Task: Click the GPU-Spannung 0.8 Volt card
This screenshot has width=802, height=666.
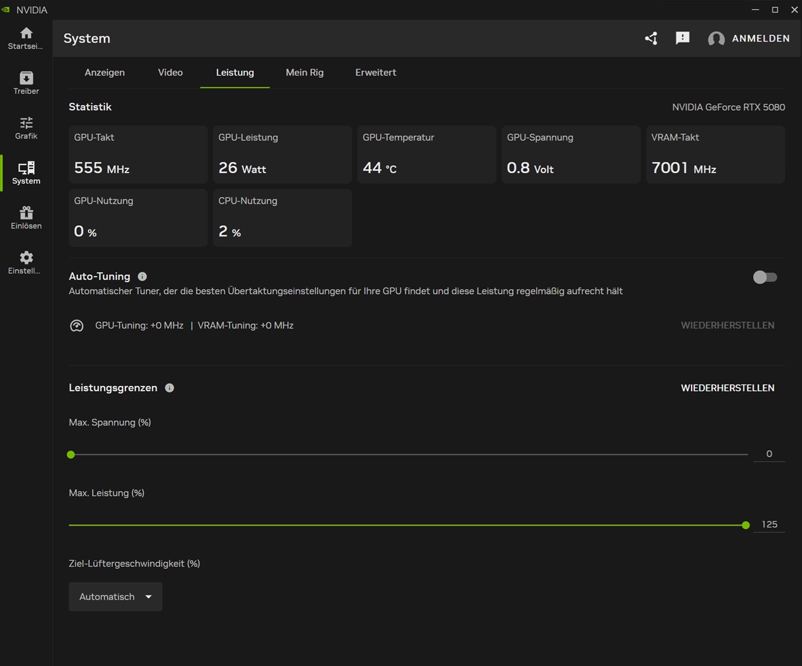Action: [571, 155]
